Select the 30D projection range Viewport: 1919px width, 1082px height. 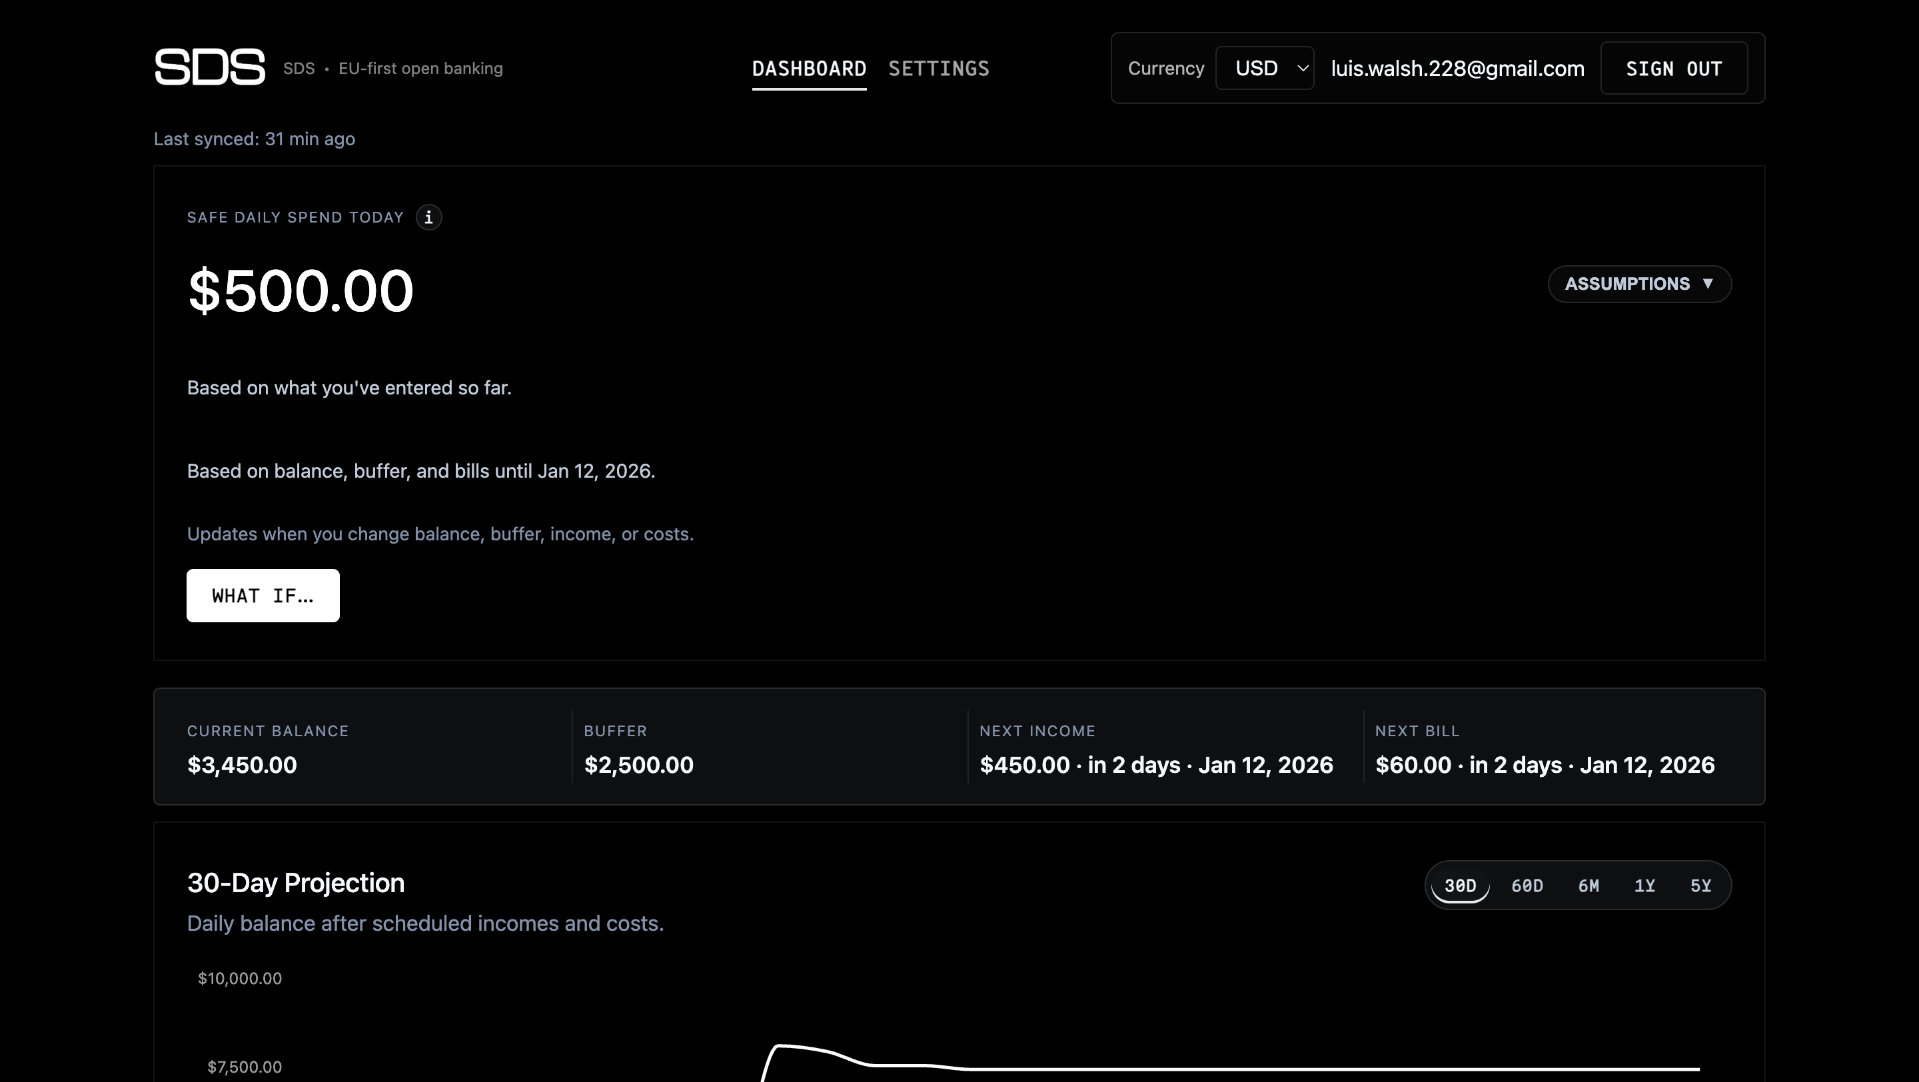pos(1460,885)
